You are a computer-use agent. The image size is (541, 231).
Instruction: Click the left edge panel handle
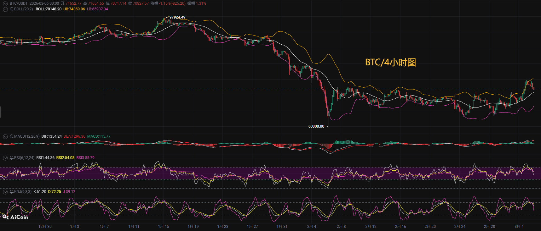point(0,112)
